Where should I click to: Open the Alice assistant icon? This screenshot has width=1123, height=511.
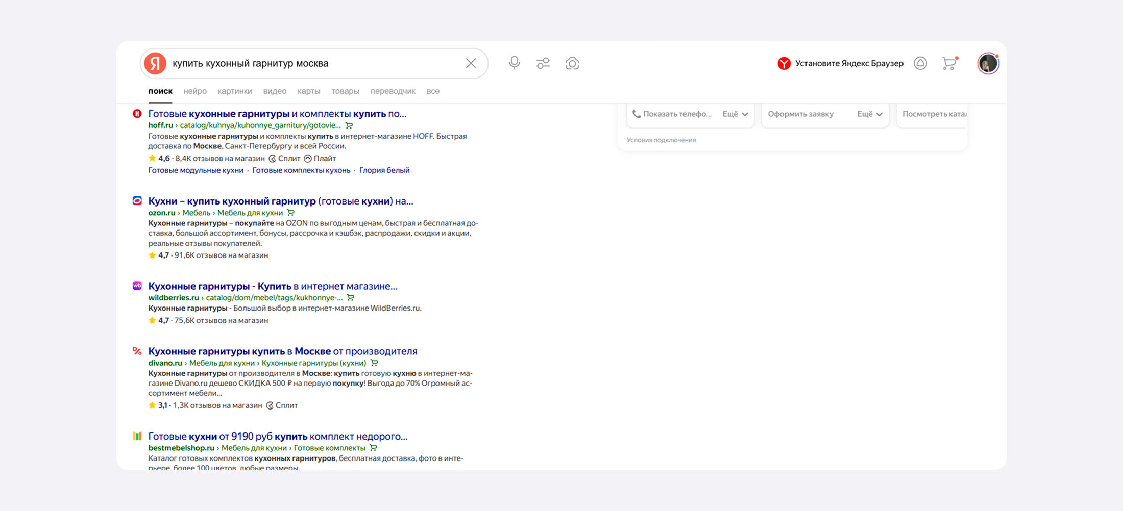(x=920, y=63)
